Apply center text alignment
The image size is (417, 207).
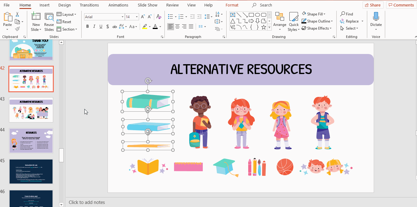[177, 27]
